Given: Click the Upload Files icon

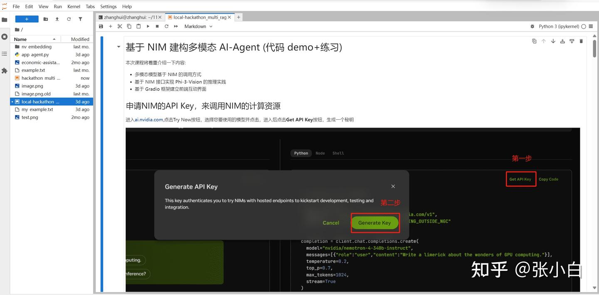Looking at the screenshot, I should coord(57,19).
